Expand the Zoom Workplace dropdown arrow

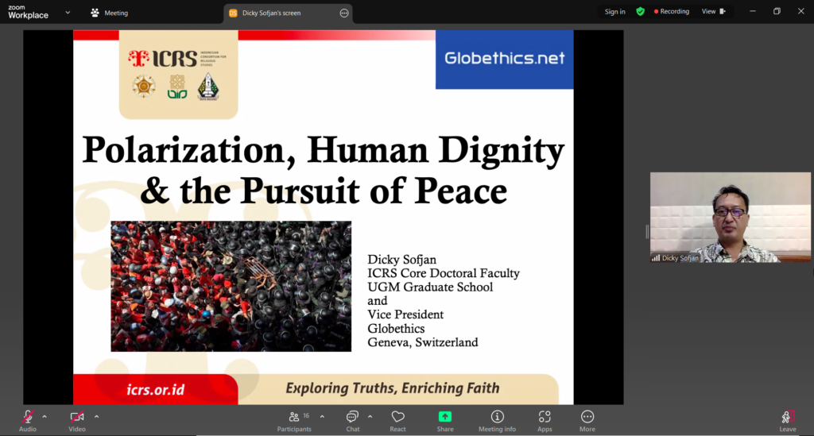[68, 13]
